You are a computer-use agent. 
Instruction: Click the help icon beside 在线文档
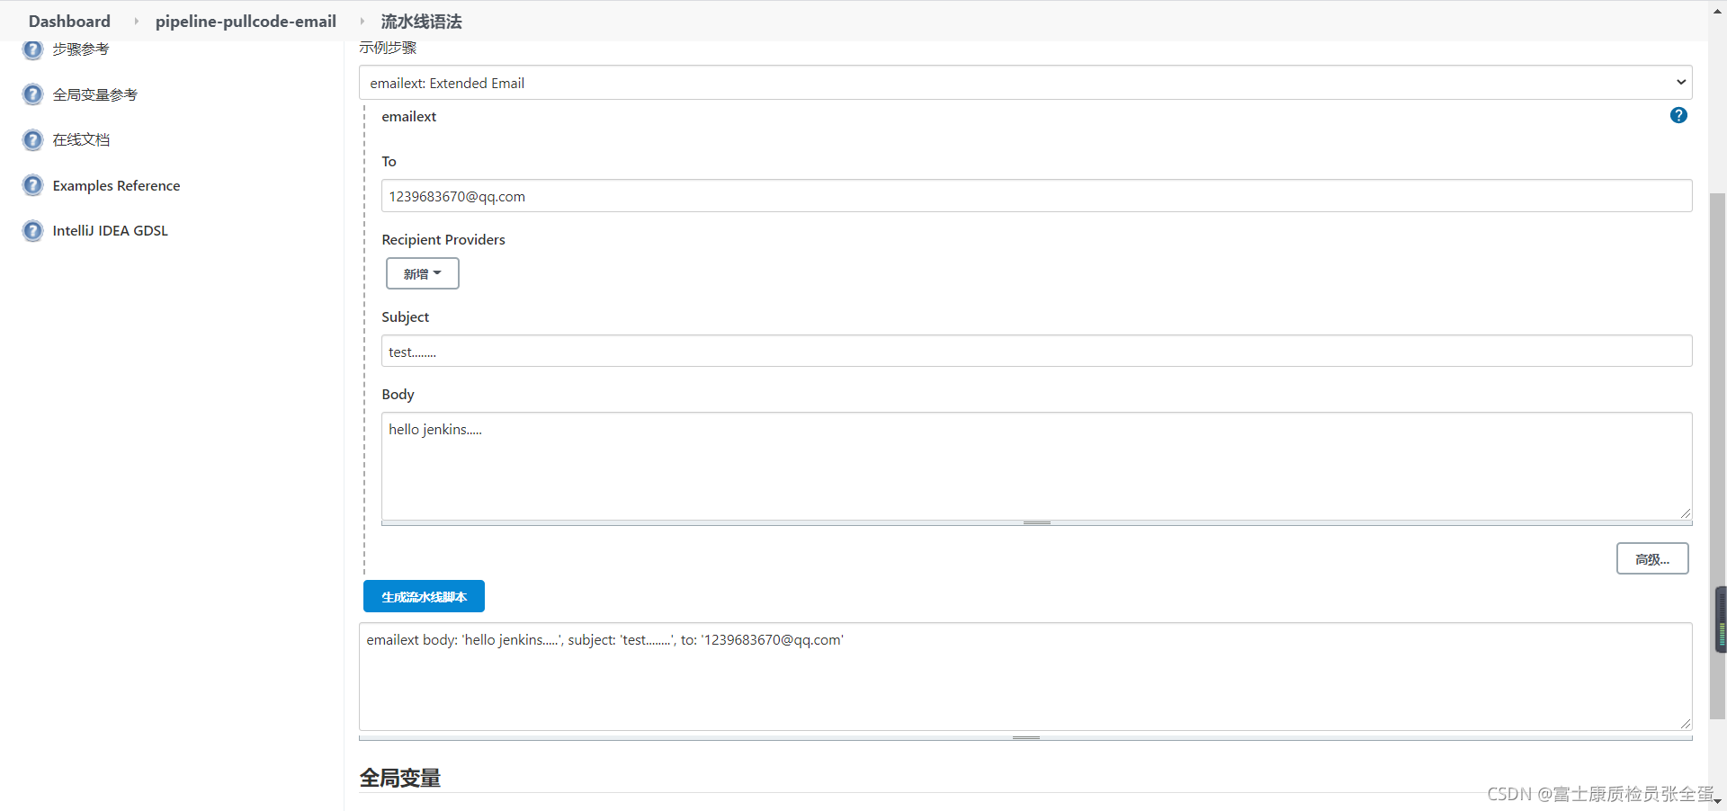pyautogui.click(x=32, y=140)
